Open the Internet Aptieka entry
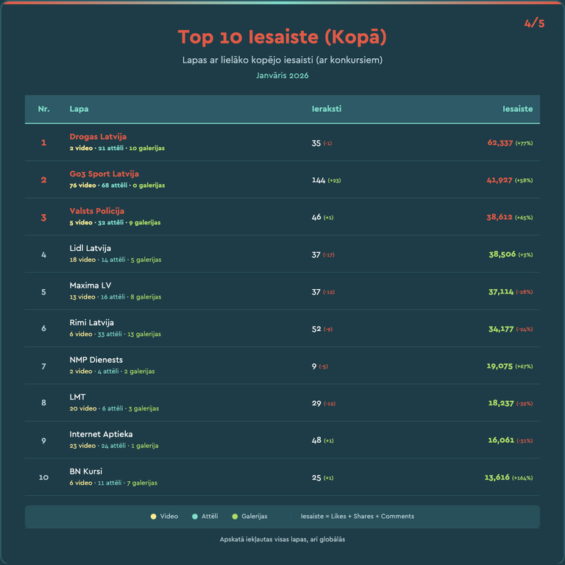The image size is (565, 565). 101,434
